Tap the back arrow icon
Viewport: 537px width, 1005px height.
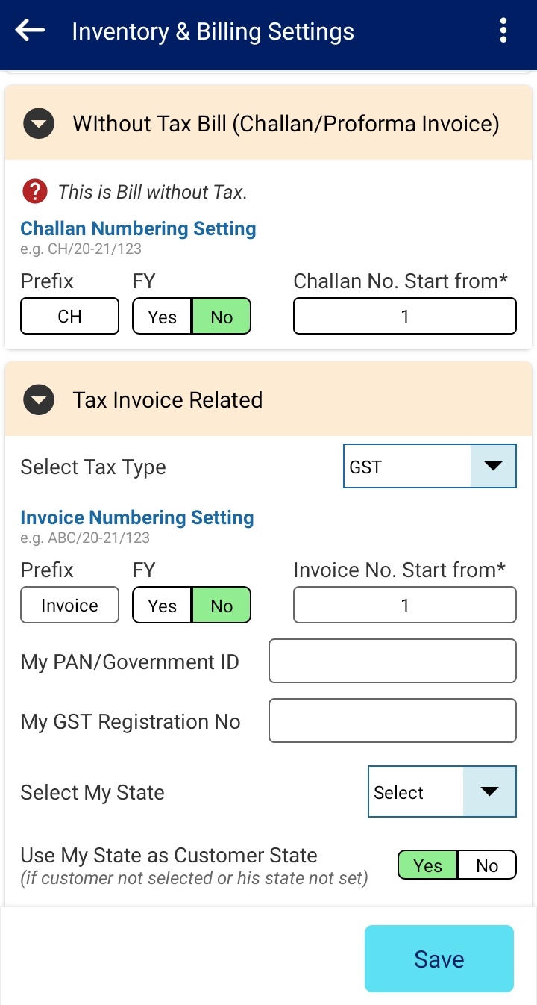click(x=30, y=31)
